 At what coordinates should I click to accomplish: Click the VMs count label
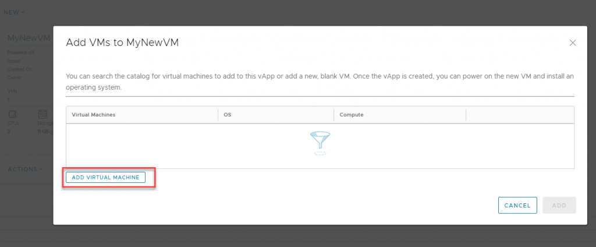12,91
